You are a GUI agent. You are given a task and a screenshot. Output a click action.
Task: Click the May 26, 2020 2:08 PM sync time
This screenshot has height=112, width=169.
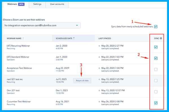click(112, 102)
